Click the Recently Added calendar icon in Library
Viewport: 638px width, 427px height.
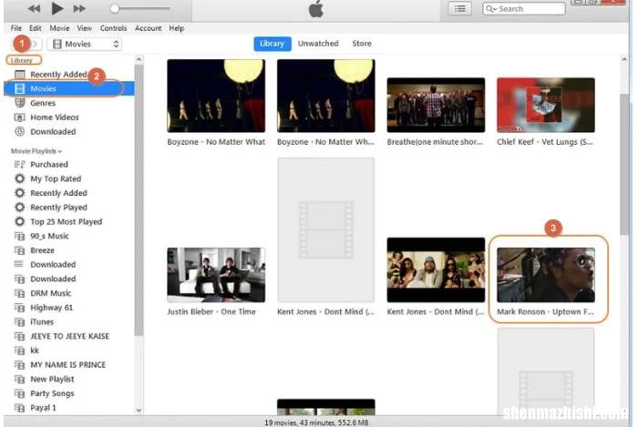tap(19, 75)
